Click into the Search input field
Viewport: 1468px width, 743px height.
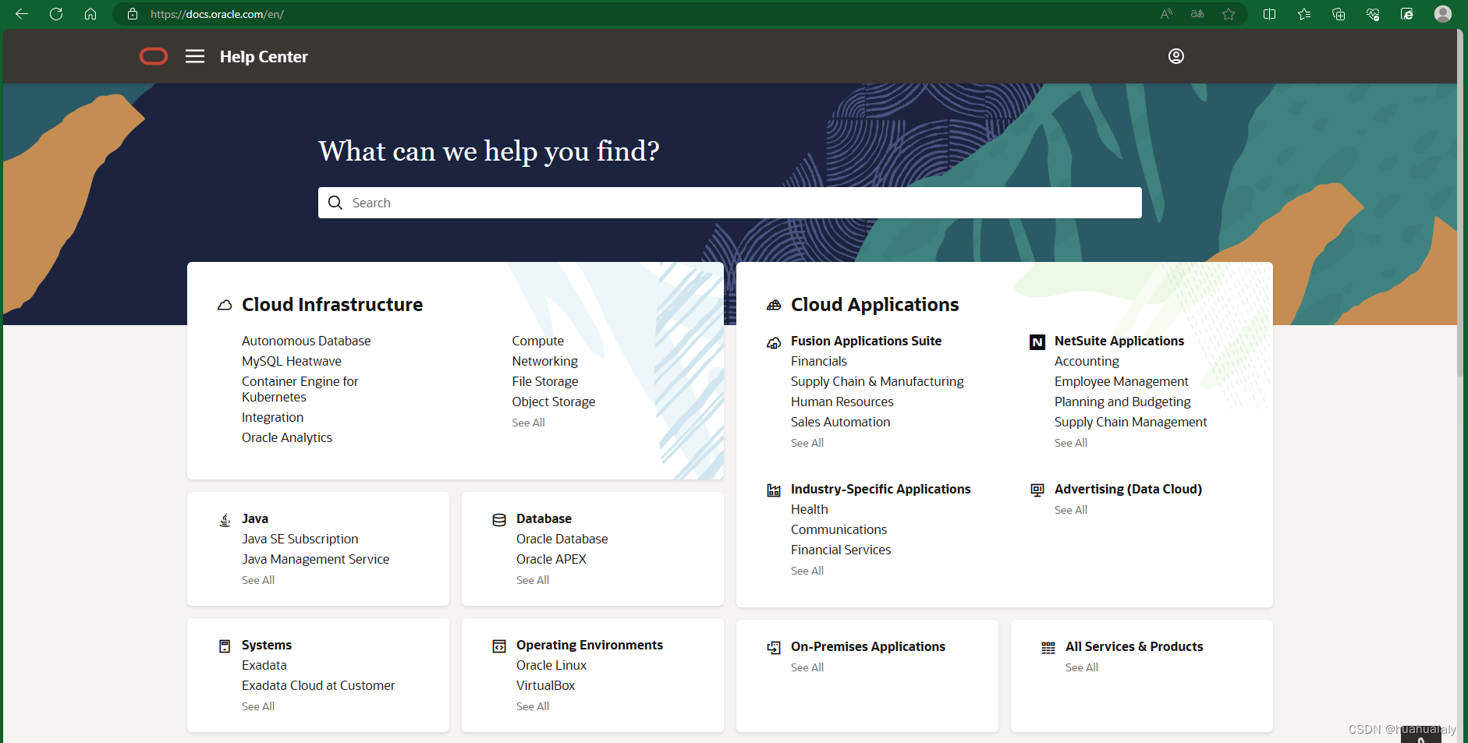[730, 203]
